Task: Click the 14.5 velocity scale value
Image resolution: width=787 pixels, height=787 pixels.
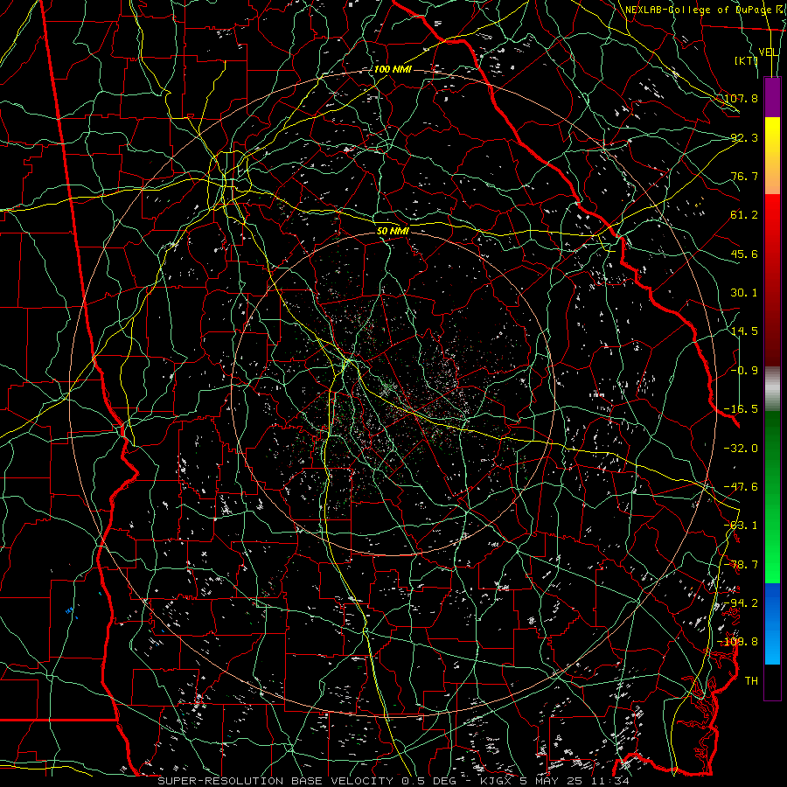Action: [x=744, y=331]
